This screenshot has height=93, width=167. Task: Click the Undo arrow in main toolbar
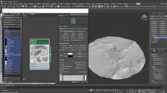(2, 6)
